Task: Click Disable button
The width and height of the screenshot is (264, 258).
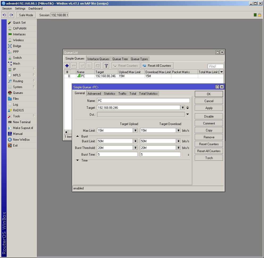Action: (x=209, y=116)
